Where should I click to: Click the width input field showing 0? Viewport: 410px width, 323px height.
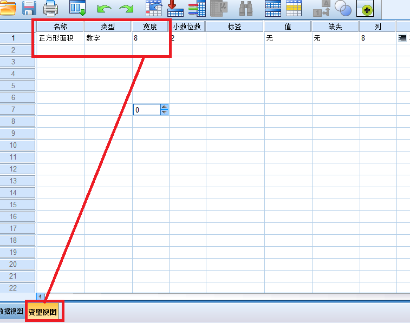[x=147, y=110]
